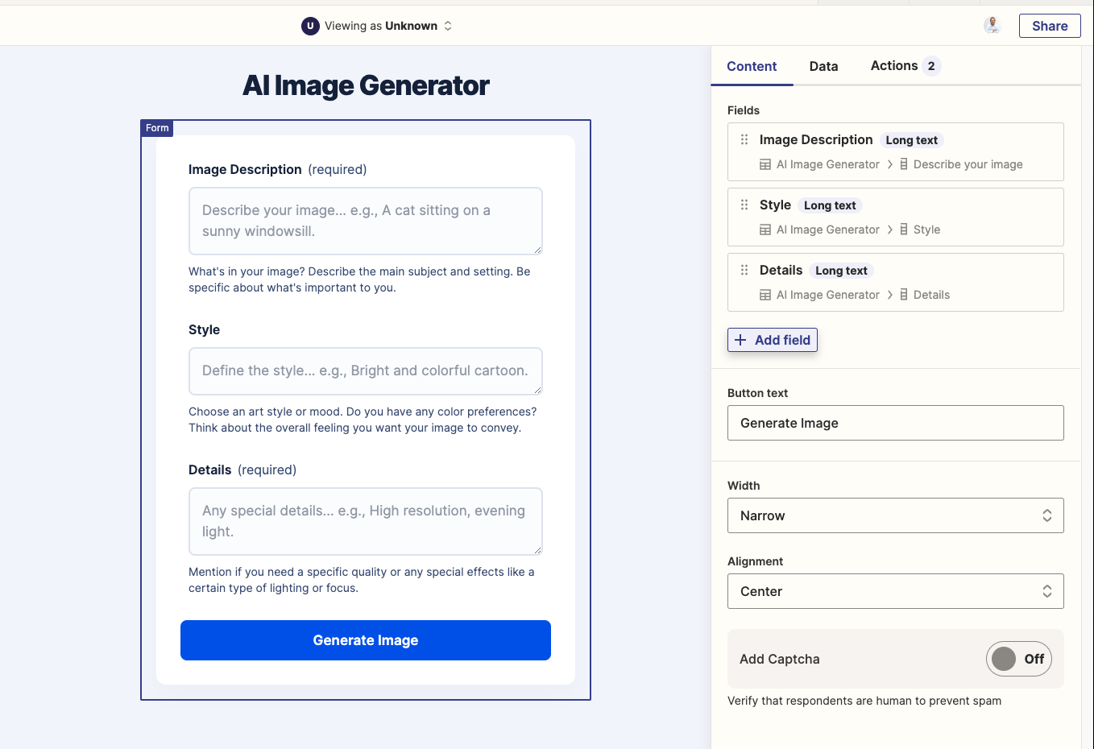This screenshot has width=1094, height=749.
Task: Open the Alignment dropdown set to Center
Action: 895,591
